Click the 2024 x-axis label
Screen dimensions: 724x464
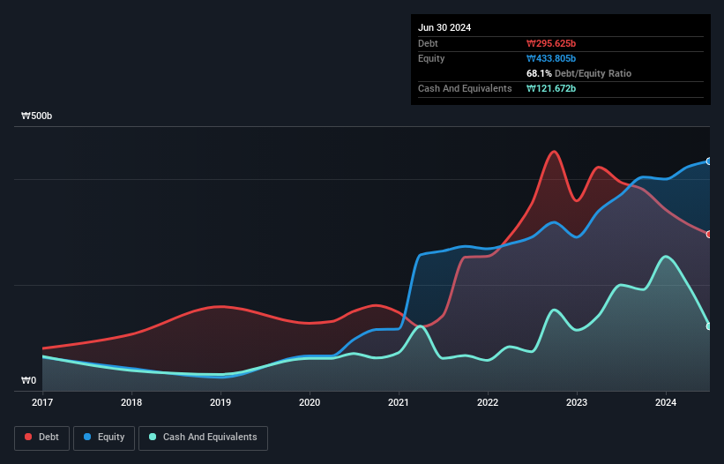[x=666, y=402]
